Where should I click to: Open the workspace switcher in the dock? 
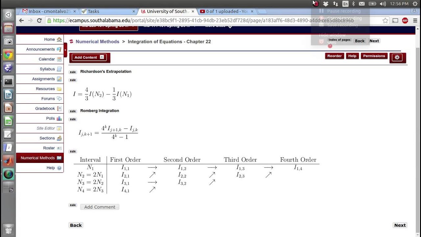(8, 188)
